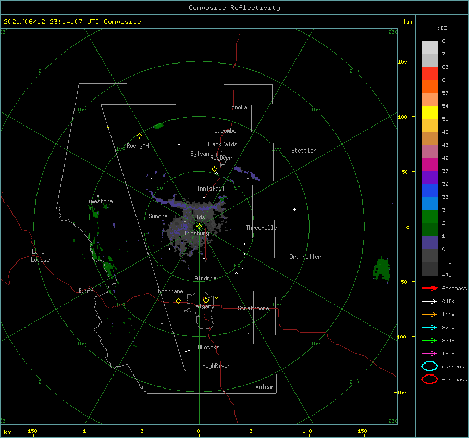Click the dBZ legend heading
The height and width of the screenshot is (438, 469).
(x=442, y=28)
